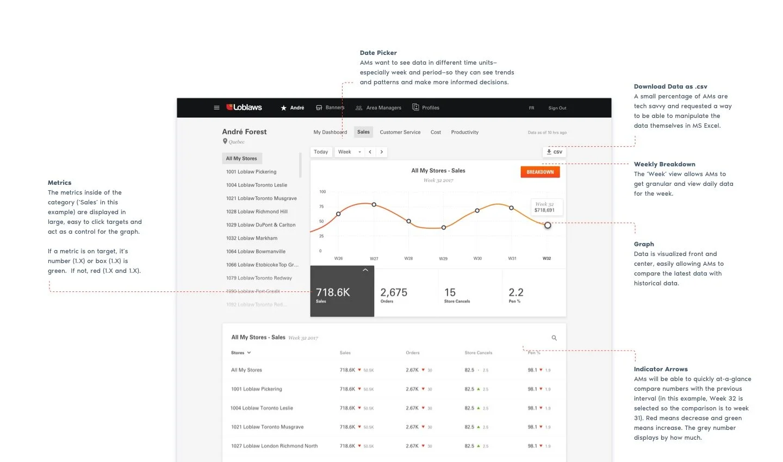Select the 2,675 Orders metric

click(393, 294)
